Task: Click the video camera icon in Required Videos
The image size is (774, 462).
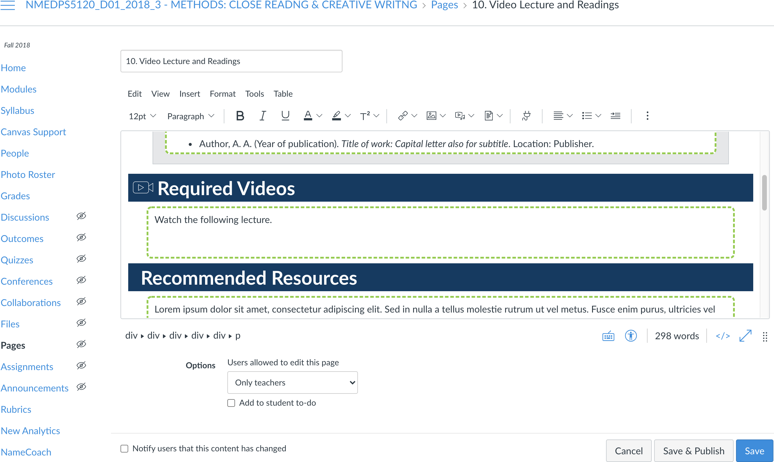Action: (x=143, y=187)
